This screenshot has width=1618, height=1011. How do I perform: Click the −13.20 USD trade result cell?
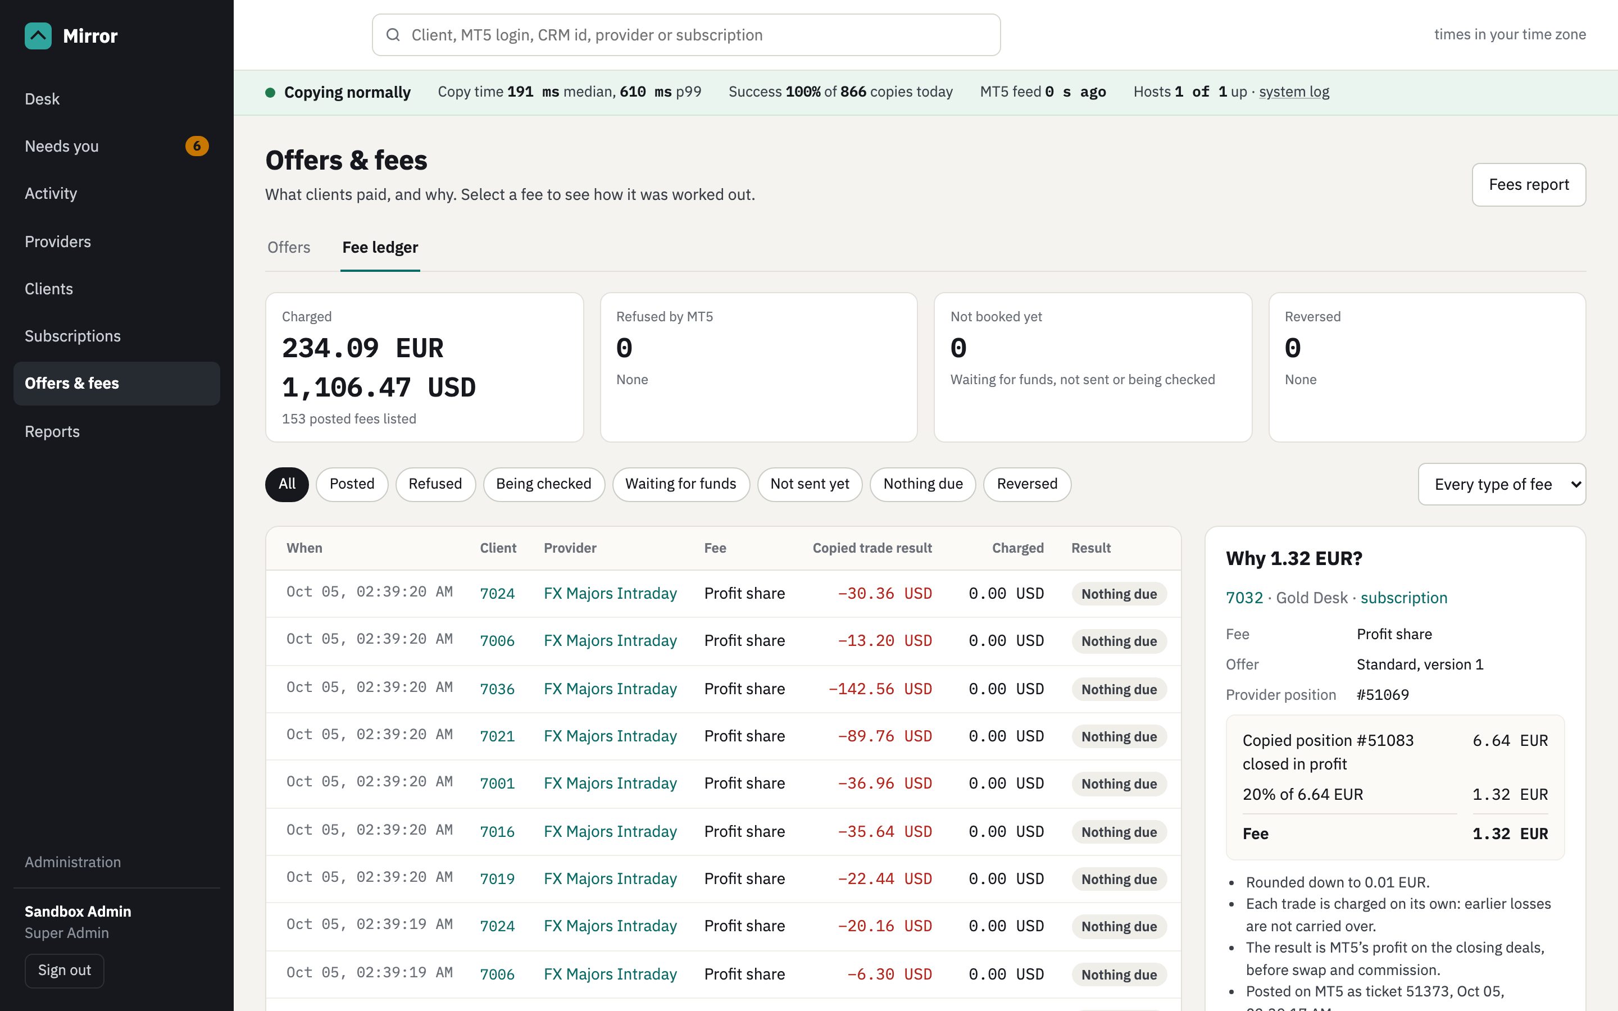(884, 640)
